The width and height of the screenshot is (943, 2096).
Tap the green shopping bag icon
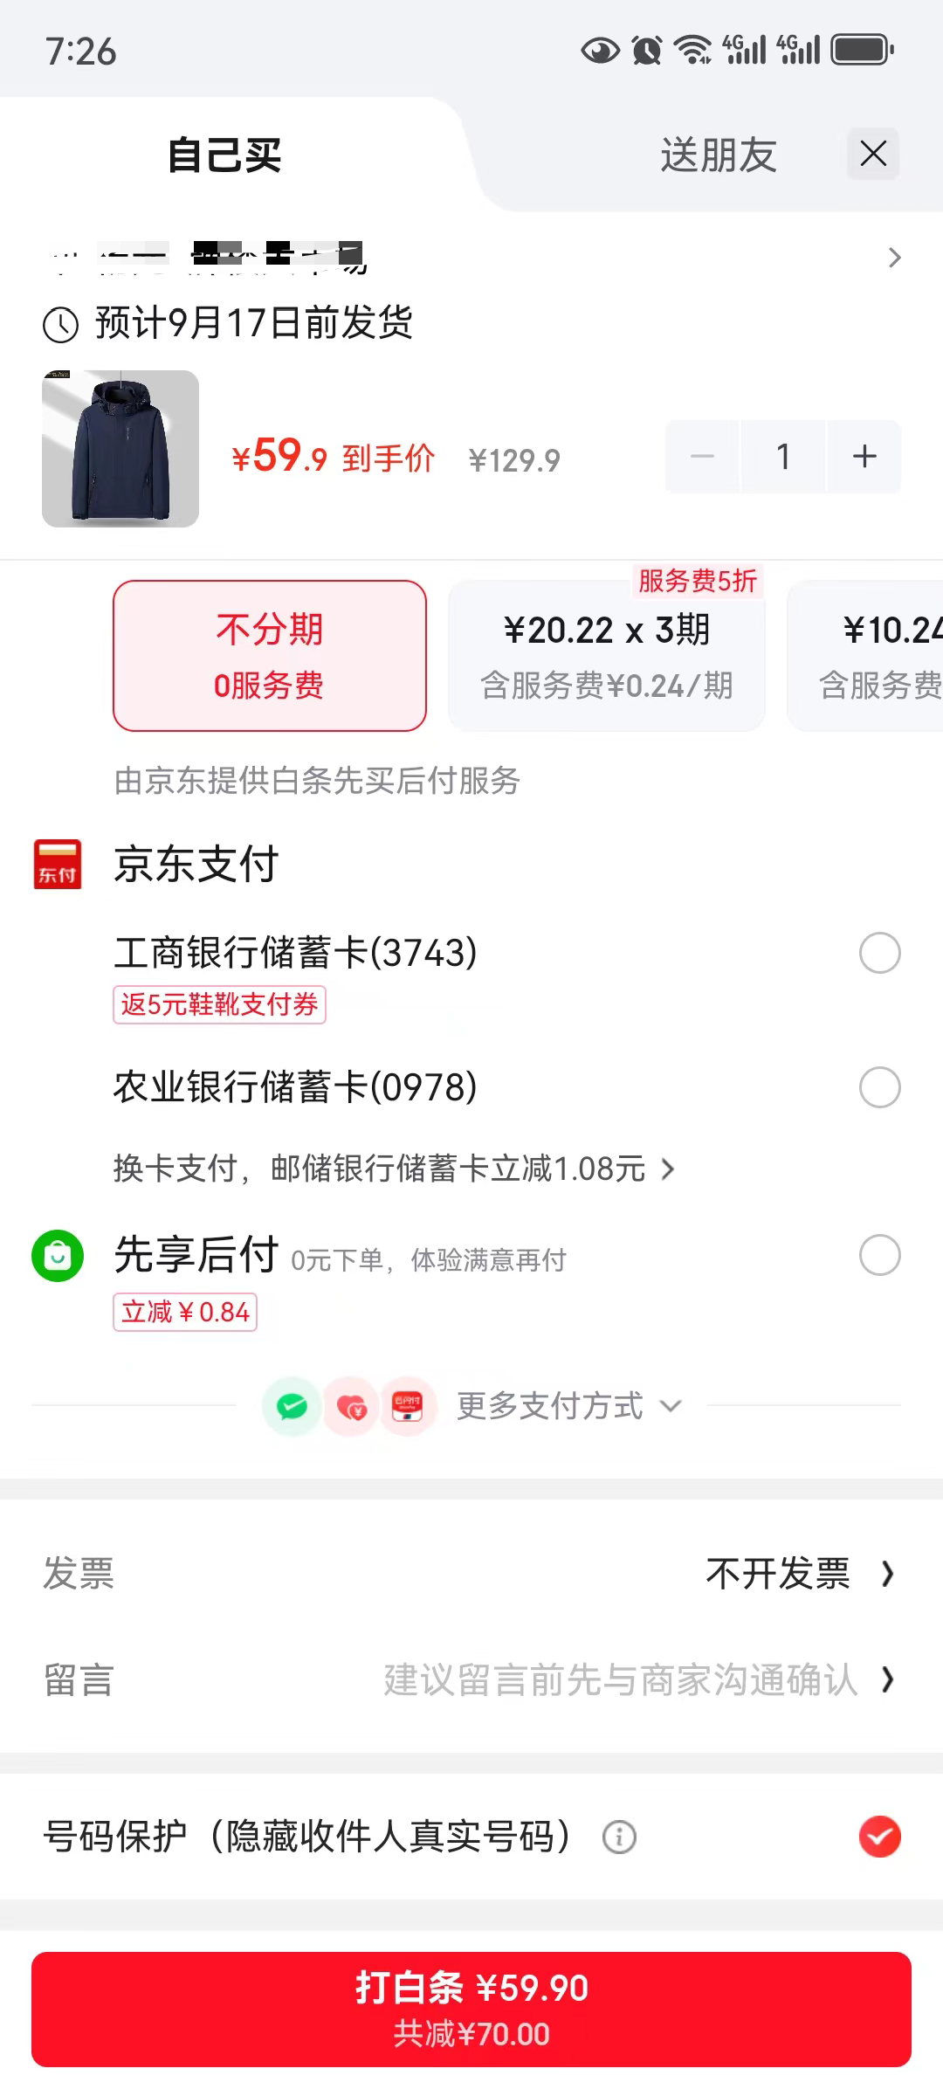[58, 1256]
